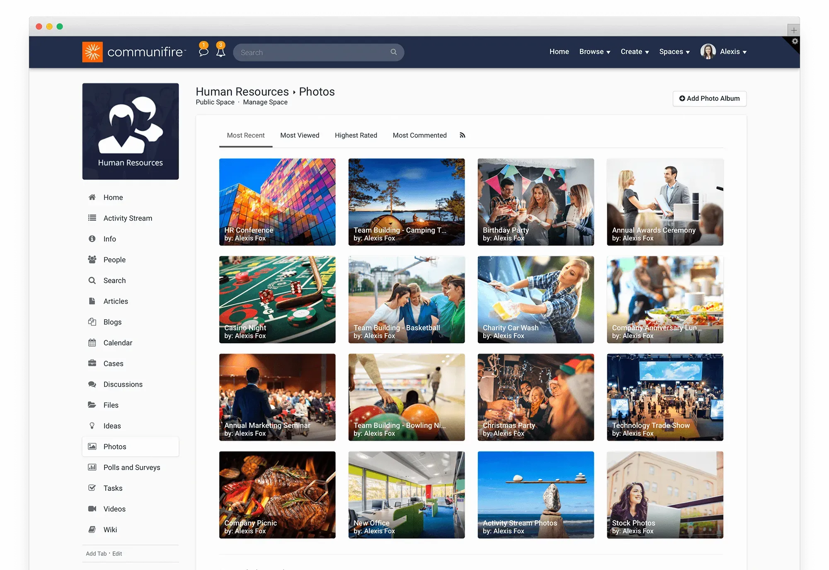Click the Home house icon in sidebar
The height and width of the screenshot is (570, 829).
(x=92, y=197)
